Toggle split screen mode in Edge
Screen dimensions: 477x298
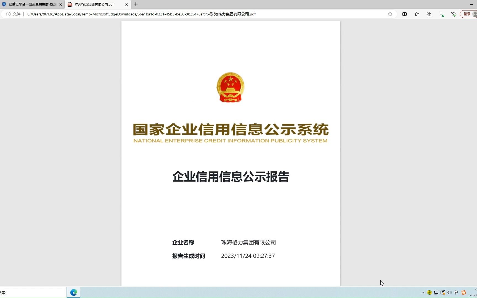[405, 14]
